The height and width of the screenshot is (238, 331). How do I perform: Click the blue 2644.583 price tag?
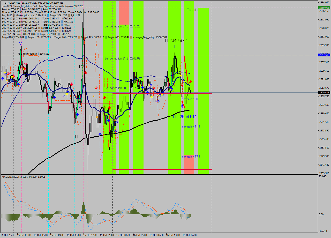click(x=324, y=55)
